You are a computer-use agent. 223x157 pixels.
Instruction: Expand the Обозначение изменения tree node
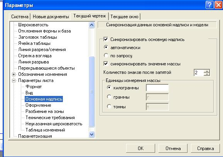[14, 74]
